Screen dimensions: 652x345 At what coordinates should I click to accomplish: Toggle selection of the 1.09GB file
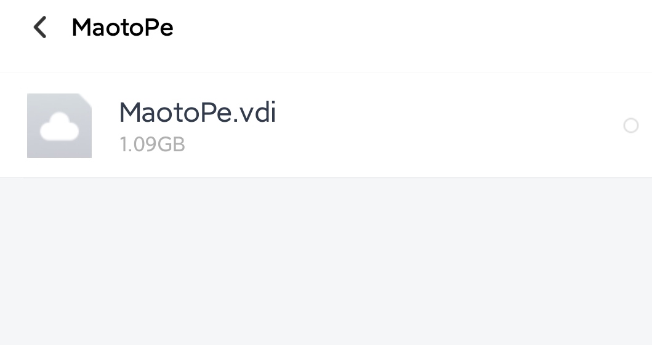point(631,125)
